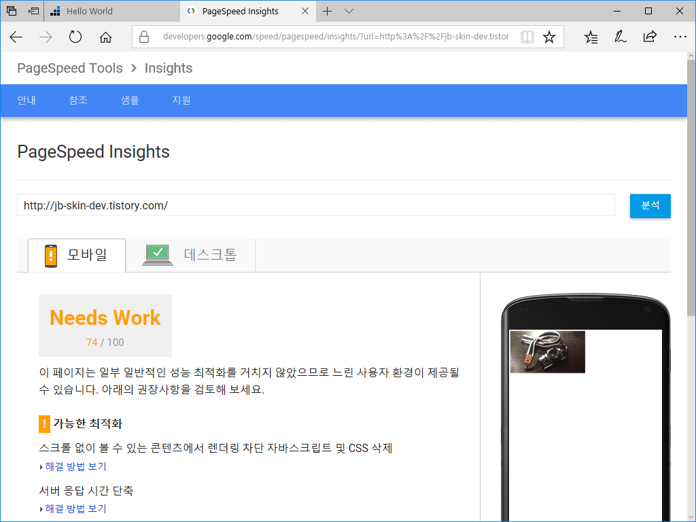Open tabs you've set aside icon
The width and height of the screenshot is (696, 522).
coord(12,11)
